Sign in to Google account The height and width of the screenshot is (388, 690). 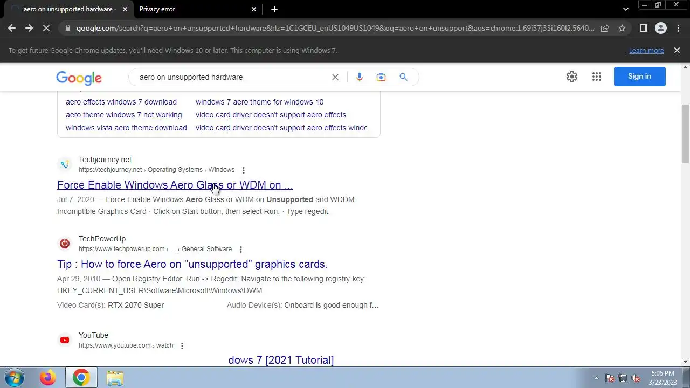pyautogui.click(x=640, y=77)
